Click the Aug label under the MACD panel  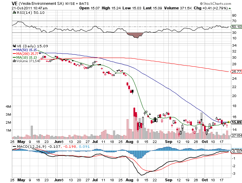(x=129, y=180)
